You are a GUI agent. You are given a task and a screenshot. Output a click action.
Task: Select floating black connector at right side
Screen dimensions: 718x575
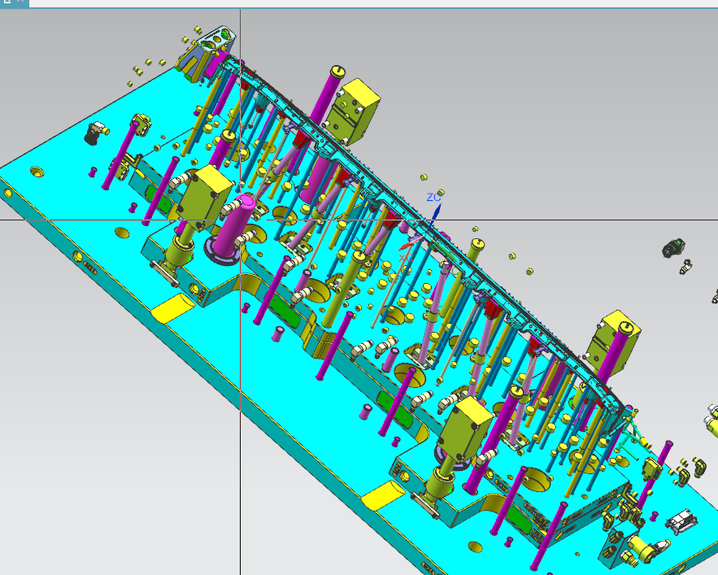point(673,248)
